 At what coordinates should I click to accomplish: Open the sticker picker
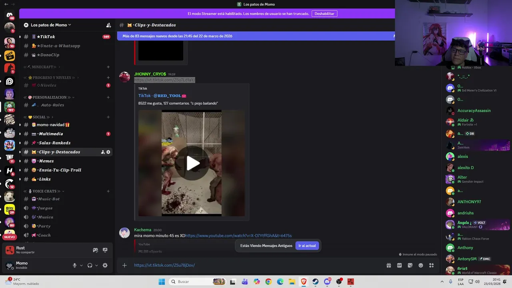coord(410,265)
